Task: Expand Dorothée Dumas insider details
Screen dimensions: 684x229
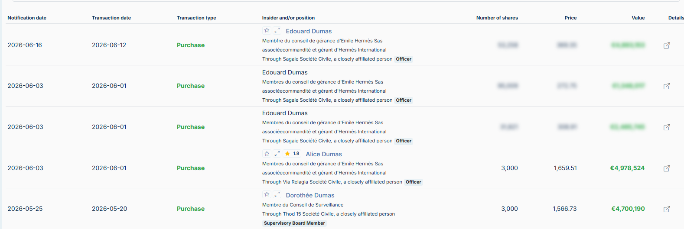Action: (x=277, y=195)
